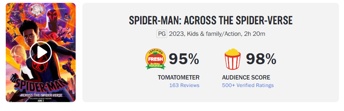Screen dimensions: 344x111
Task: Select the TOMATOMETER label
Action: coord(179,77)
